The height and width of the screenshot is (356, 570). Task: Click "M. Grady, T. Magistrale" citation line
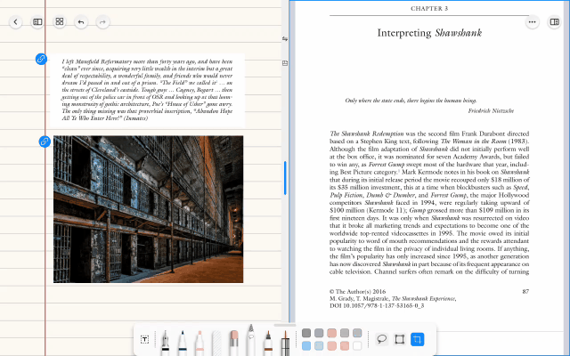(x=393, y=299)
